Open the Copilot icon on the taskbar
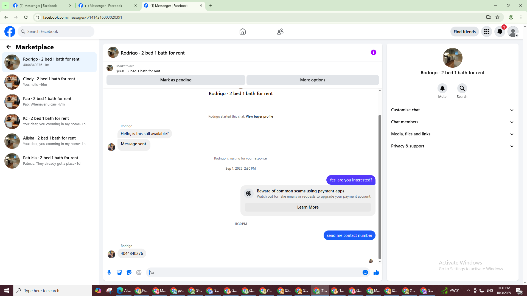The image size is (527, 296). [98, 291]
